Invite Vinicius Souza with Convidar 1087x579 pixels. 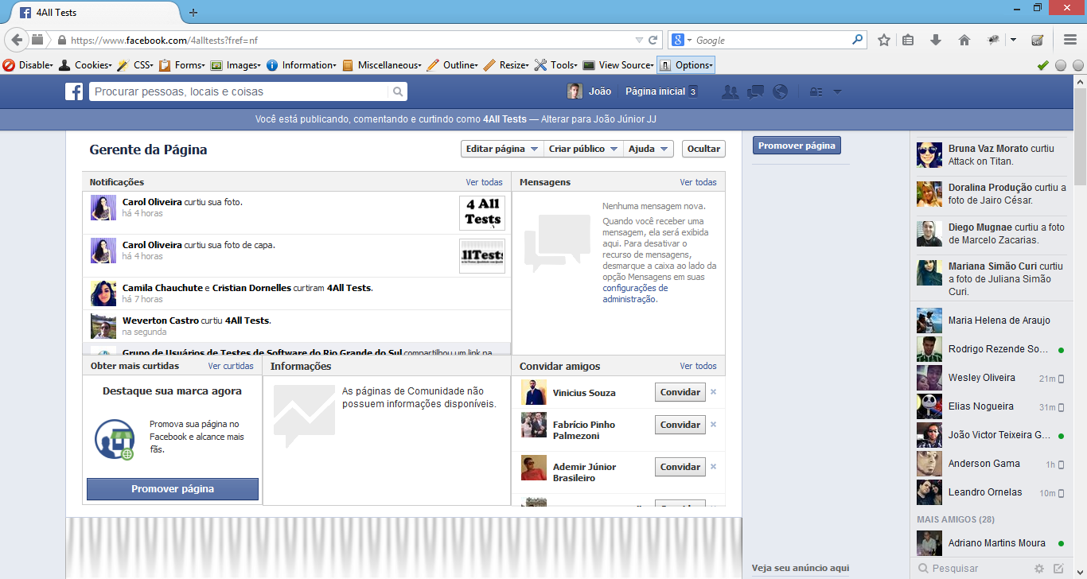(x=680, y=392)
